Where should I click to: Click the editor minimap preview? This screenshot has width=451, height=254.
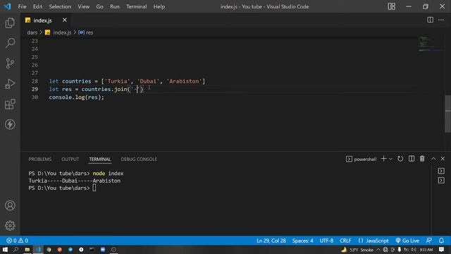click(x=431, y=44)
